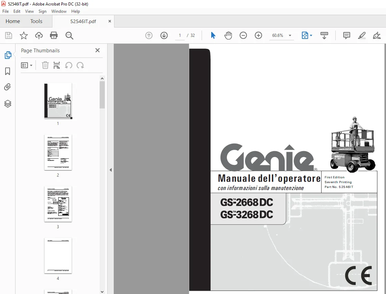The height and width of the screenshot is (294, 386).
Task: Open the Layers sidebar panel
Action: 8,104
